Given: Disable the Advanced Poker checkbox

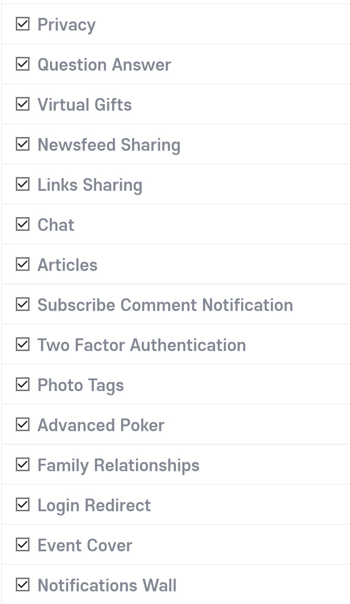Looking at the screenshot, I should (x=22, y=425).
